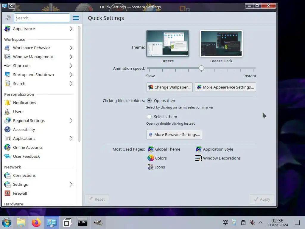Click the grayed back arrow beside the search field
The height and width of the screenshot is (229, 305).
click(8, 18)
